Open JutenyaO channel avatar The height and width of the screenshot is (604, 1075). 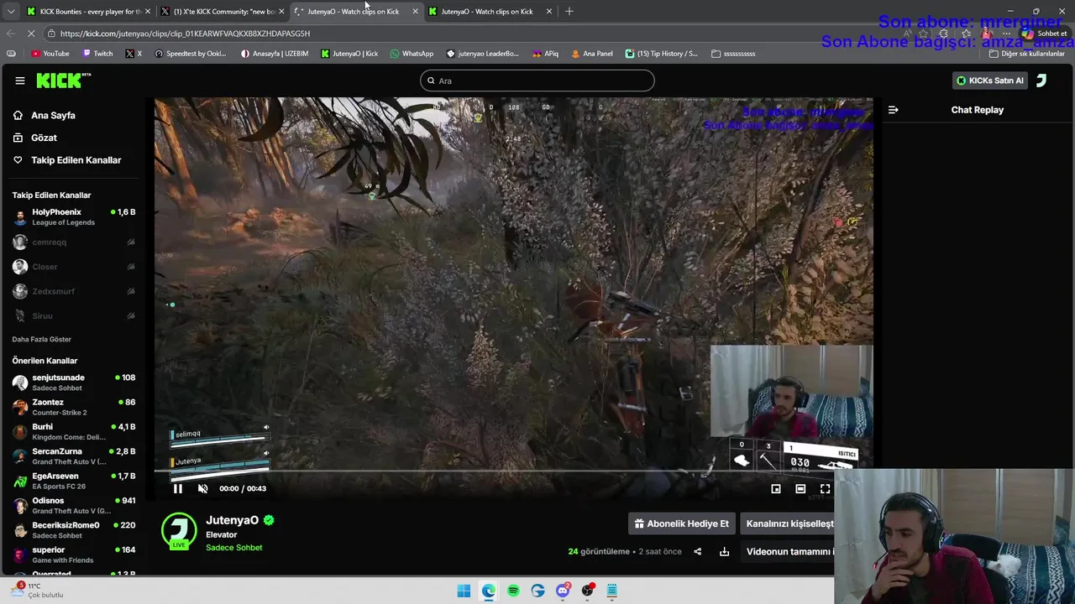coord(179,530)
